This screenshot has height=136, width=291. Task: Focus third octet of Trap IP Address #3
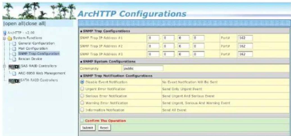(183, 54)
